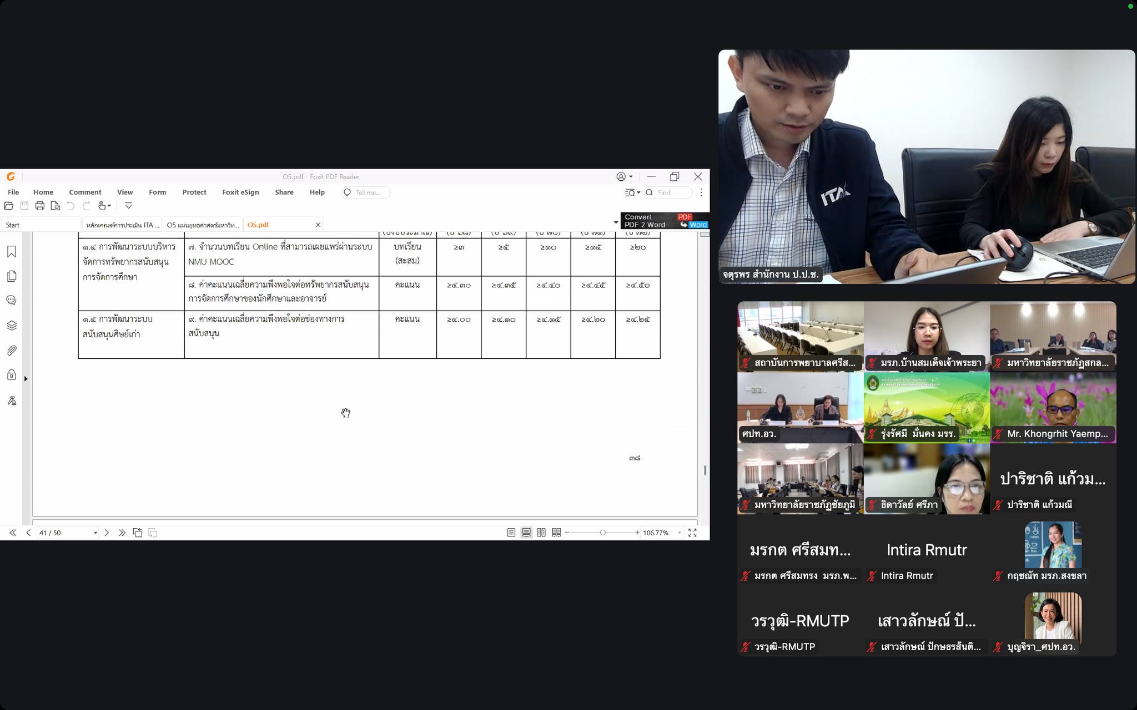
Task: Click the next view icon
Action: tap(153, 532)
